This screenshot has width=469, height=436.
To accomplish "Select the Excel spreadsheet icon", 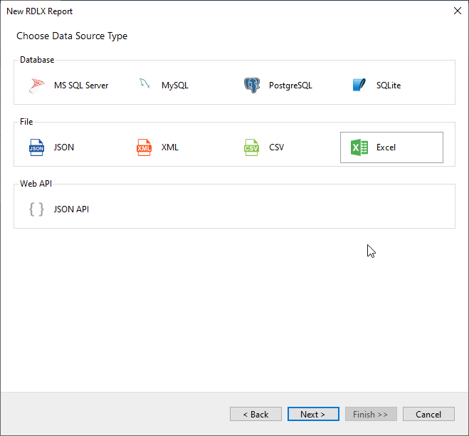I will click(359, 147).
